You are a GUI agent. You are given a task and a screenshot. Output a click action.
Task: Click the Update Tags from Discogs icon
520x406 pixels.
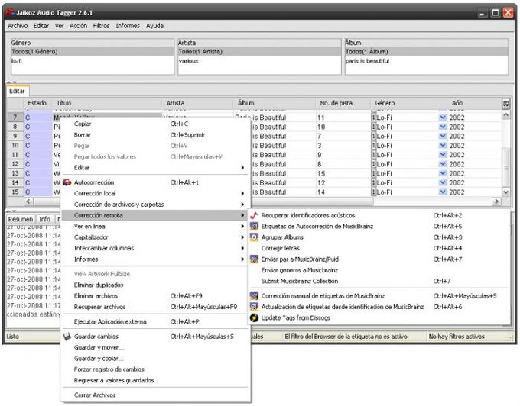click(254, 317)
